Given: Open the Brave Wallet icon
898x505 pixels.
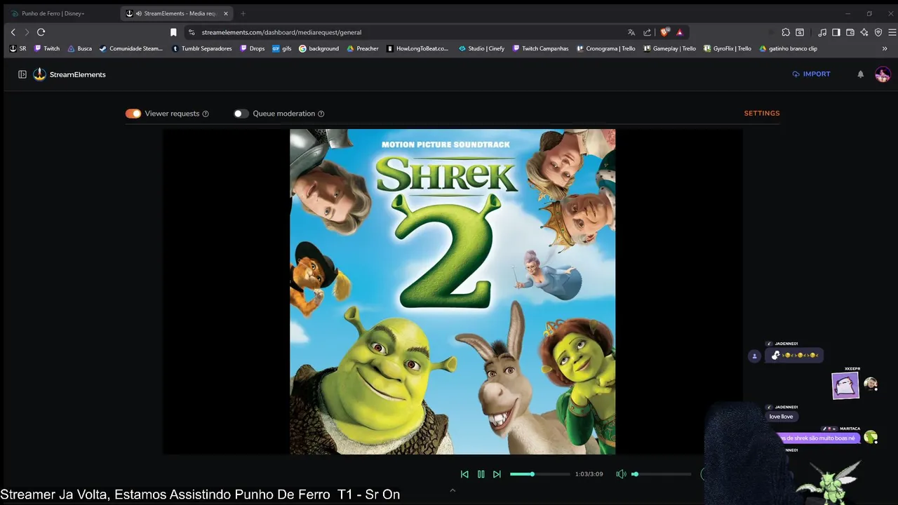Looking at the screenshot, I should pos(850,32).
